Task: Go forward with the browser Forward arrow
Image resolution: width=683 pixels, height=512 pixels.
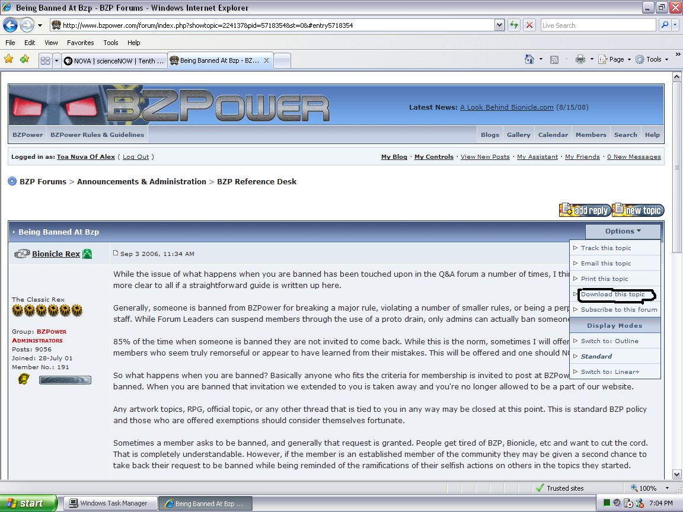Action: pyautogui.click(x=27, y=25)
